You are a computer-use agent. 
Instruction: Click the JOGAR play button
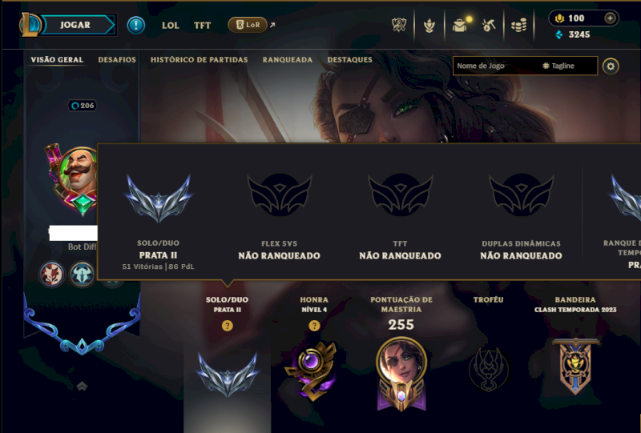75,25
